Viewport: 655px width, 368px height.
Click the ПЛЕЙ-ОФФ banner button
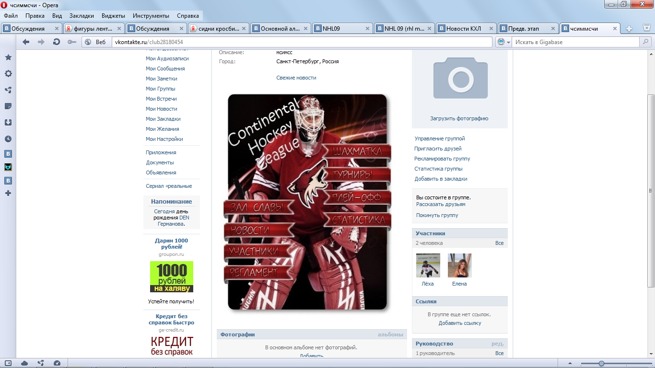coord(357,198)
